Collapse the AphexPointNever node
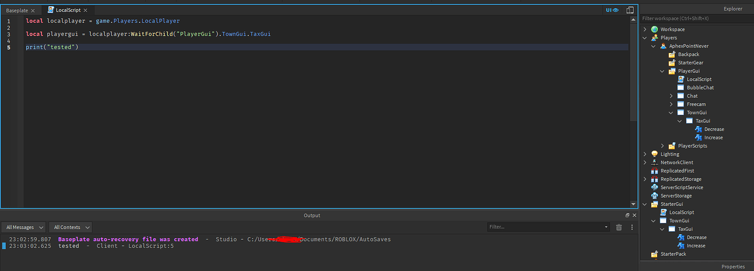This screenshot has height=271, width=754. point(654,46)
